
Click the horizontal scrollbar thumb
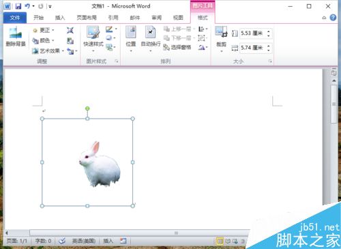176,233
